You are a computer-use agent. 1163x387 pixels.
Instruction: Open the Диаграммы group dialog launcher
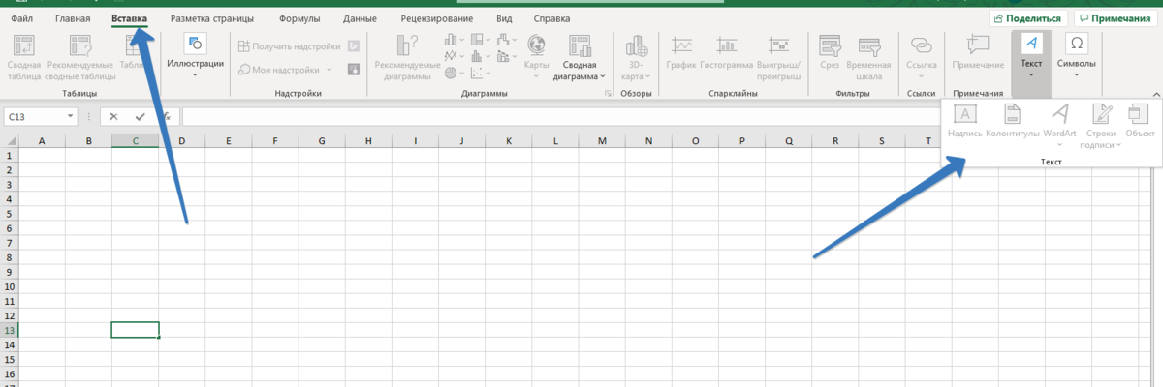(609, 94)
